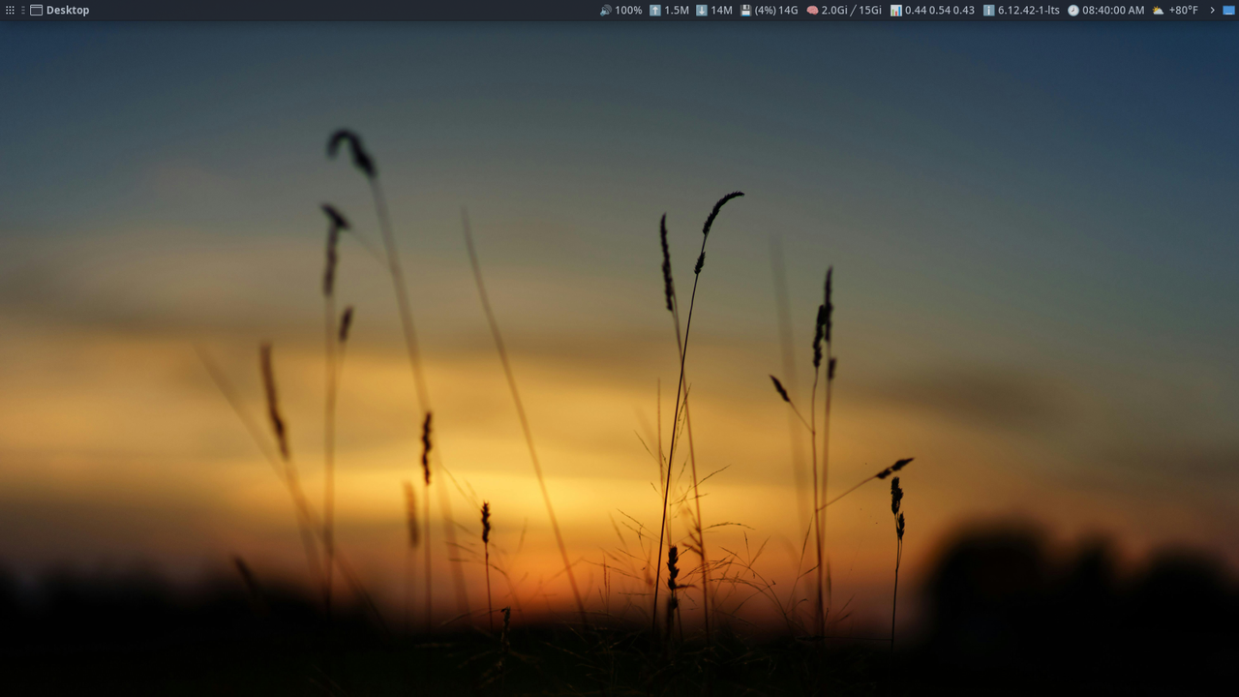Image resolution: width=1239 pixels, height=697 pixels.
Task: Open the applications grid launcher
Action: coord(10,10)
